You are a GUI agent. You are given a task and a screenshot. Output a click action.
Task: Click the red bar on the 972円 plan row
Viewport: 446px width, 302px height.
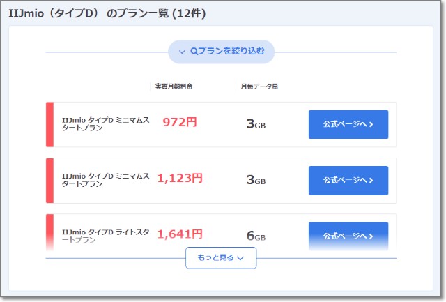click(49, 125)
